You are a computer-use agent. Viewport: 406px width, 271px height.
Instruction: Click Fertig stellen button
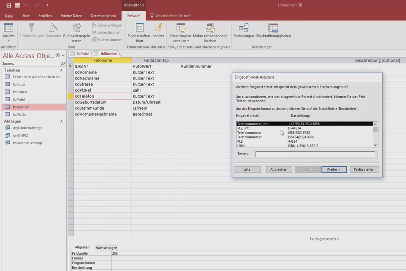point(364,169)
